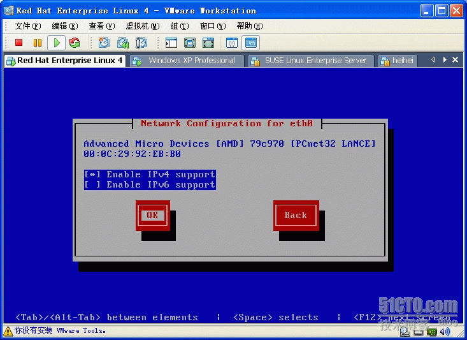Maximize the VMware Workstation window

442,11
